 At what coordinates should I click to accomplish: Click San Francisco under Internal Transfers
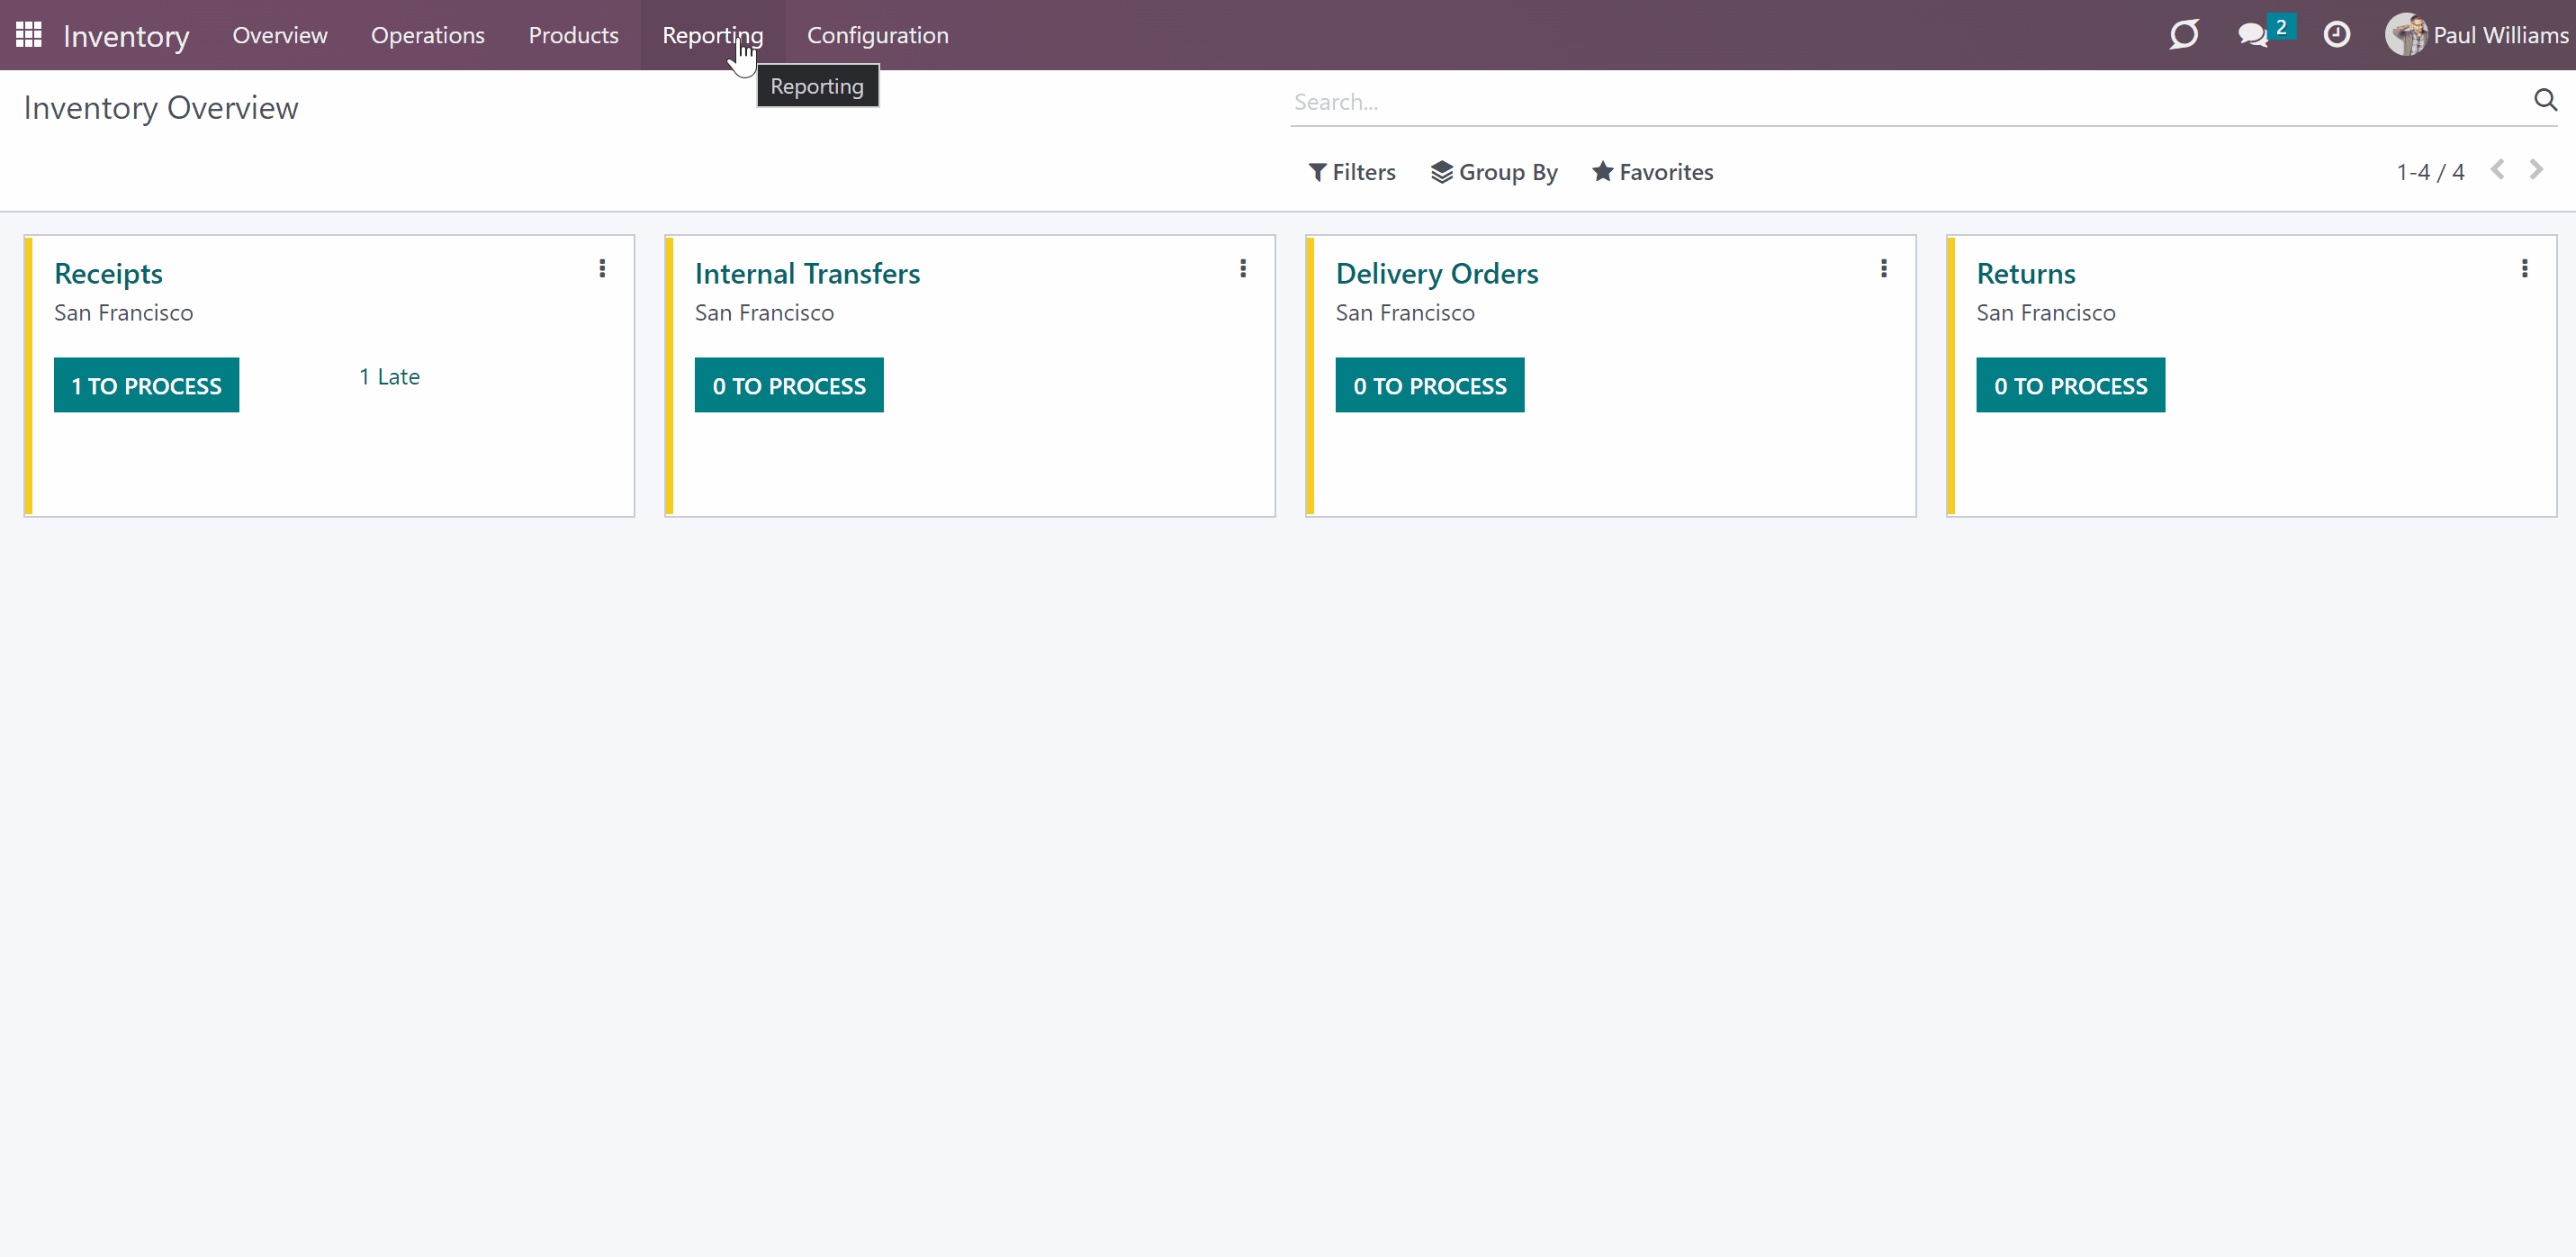coord(765,313)
